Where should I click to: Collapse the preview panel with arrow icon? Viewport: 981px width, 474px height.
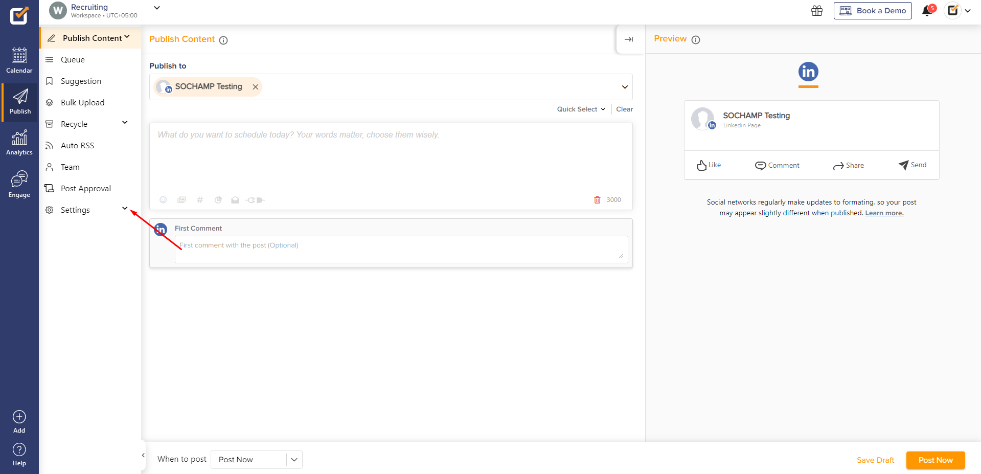click(x=629, y=39)
